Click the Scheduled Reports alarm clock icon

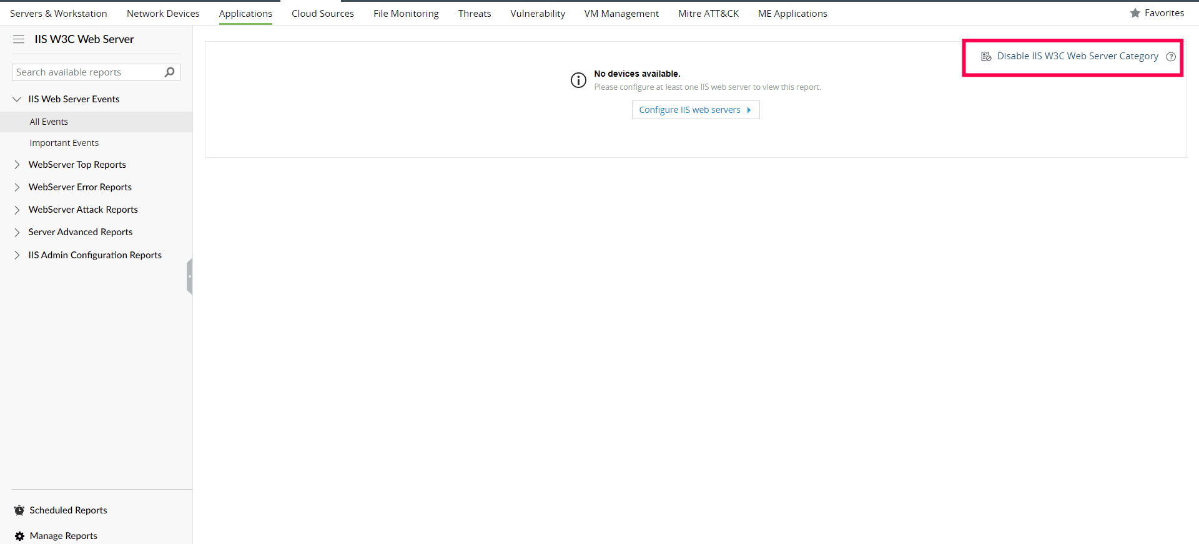19,510
